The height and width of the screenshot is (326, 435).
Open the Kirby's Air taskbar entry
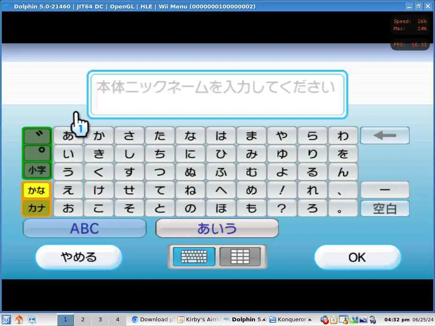pos(199,320)
